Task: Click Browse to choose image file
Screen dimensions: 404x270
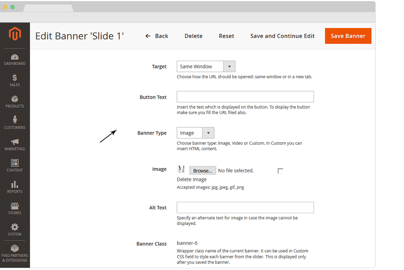Action: [203, 170]
